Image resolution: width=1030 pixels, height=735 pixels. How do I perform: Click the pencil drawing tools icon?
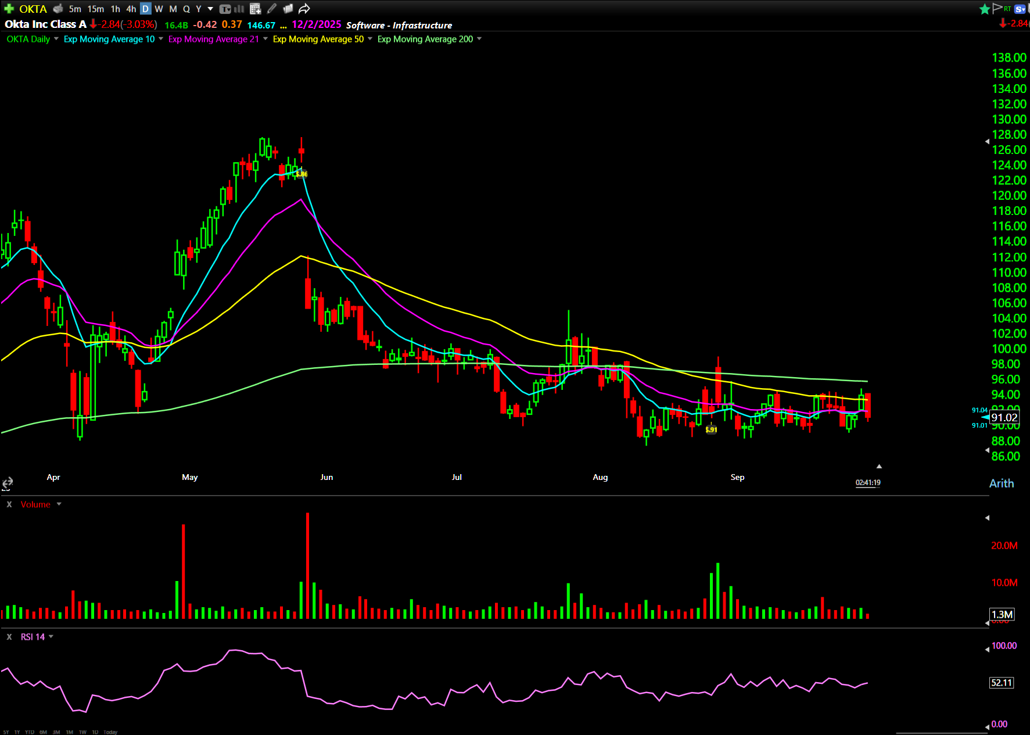(271, 9)
